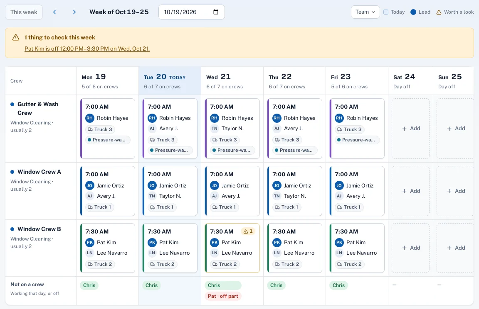This screenshot has width=479, height=309.
Task: Click the Worth a look legend warning icon
Action: [x=439, y=12]
